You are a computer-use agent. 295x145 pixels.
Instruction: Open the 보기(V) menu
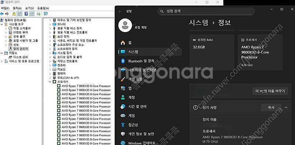point(29,8)
